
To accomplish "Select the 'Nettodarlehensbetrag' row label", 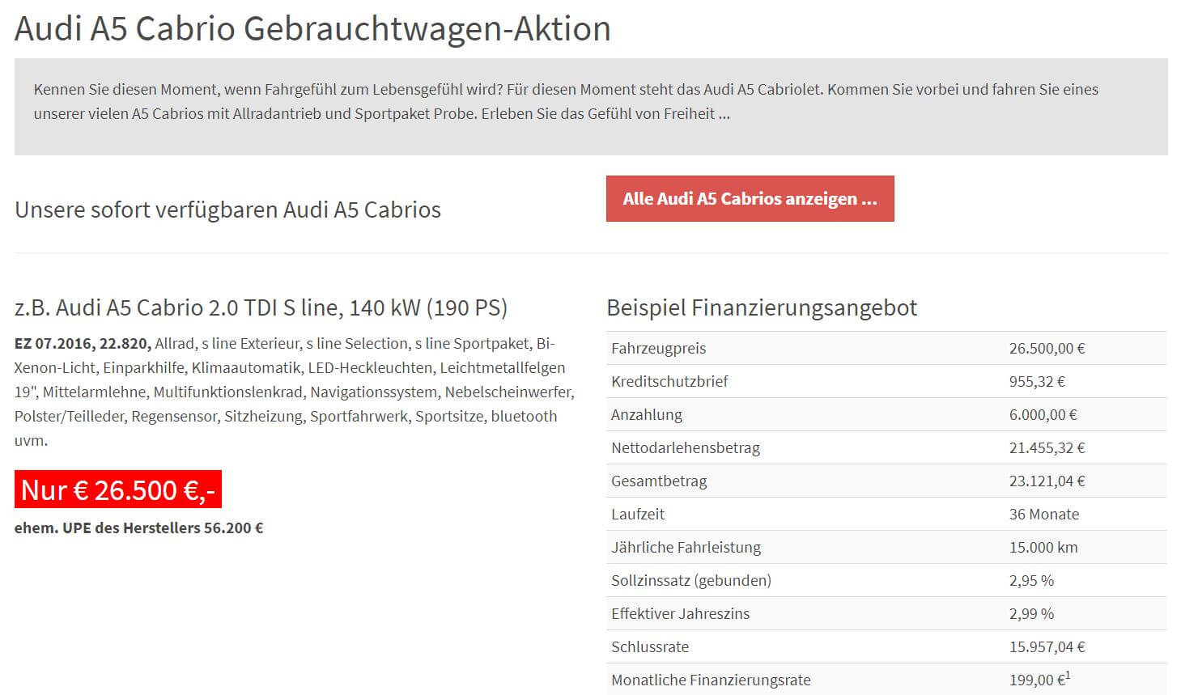I will 686,448.
